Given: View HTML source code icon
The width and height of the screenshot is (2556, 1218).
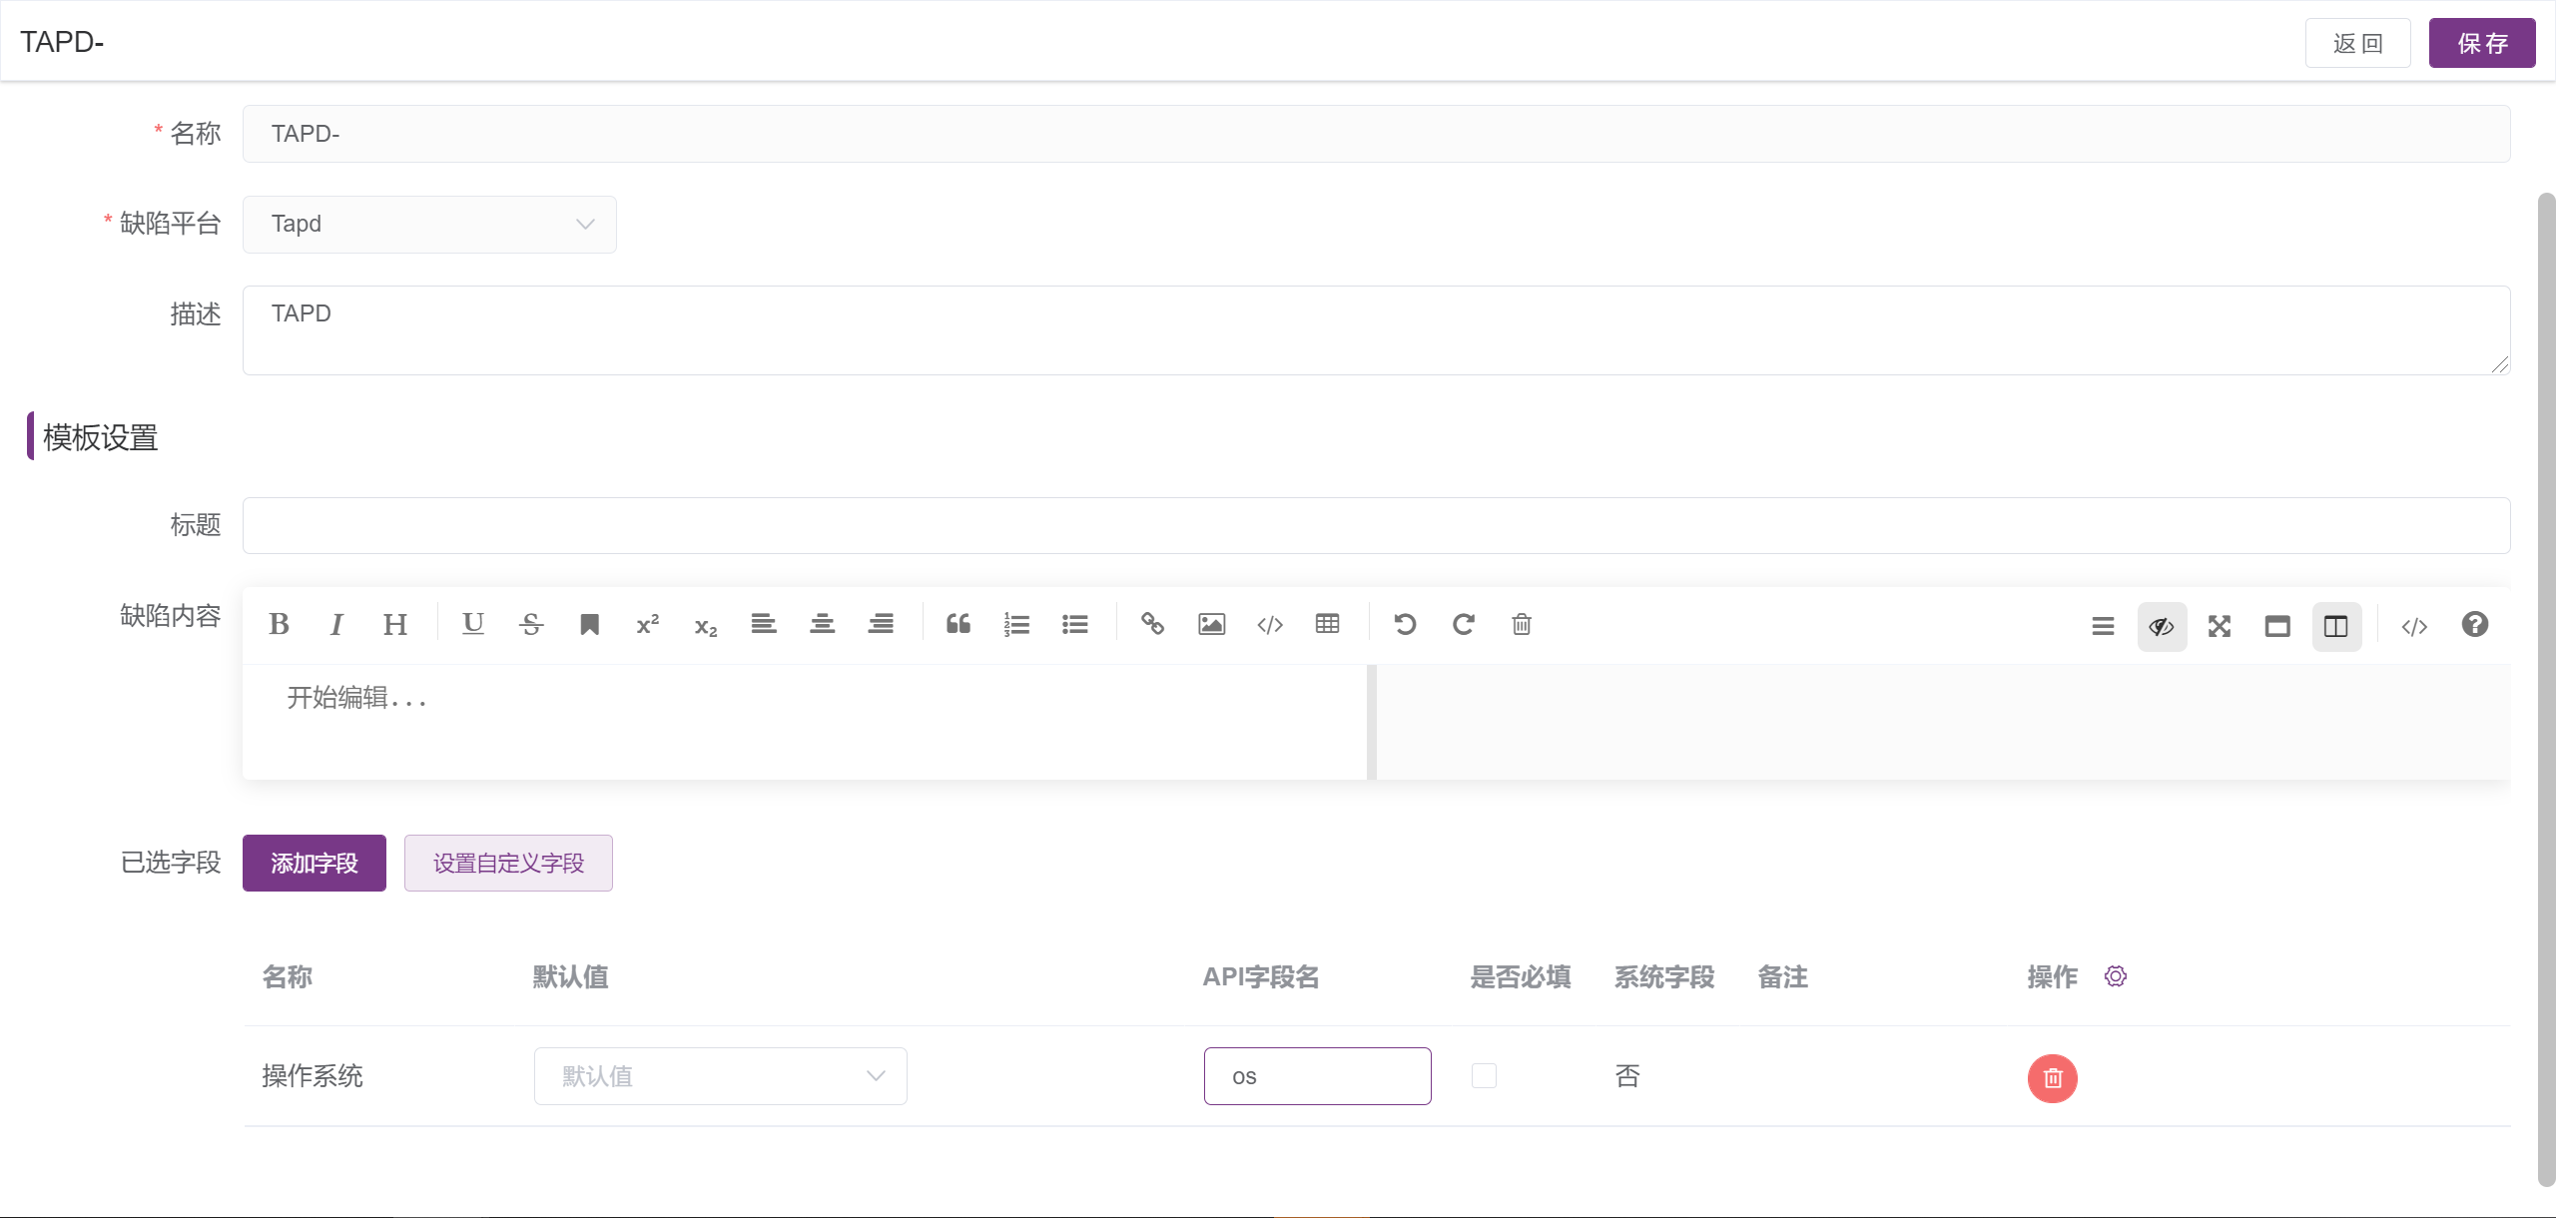Looking at the screenshot, I should click(x=2414, y=627).
